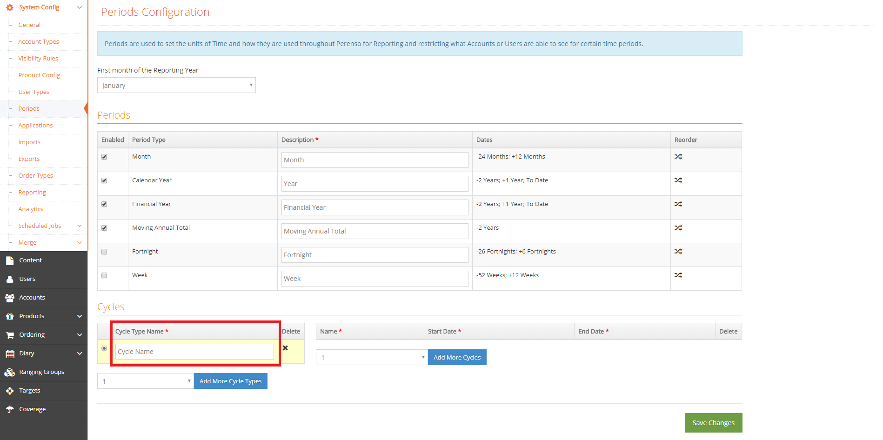This screenshot has height=440, width=883.
Task: Click the Targets crosshair icon
Action: (x=10, y=391)
